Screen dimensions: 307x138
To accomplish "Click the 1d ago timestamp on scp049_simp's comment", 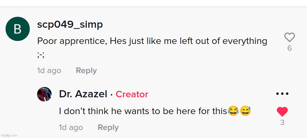I will point(49,71).
